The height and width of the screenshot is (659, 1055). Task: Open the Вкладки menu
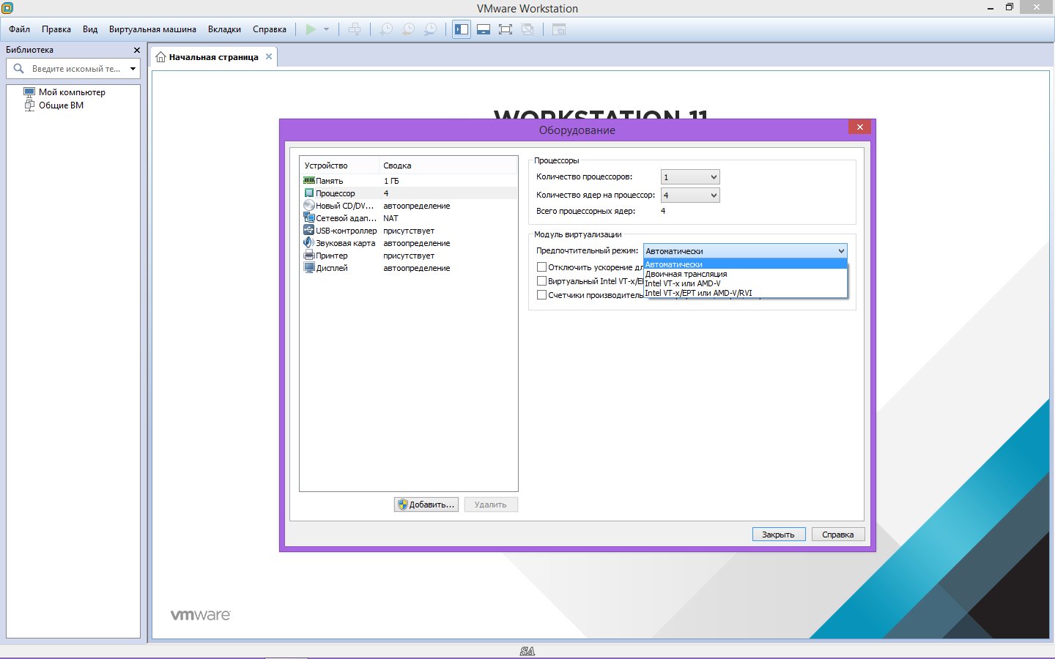[x=224, y=29]
